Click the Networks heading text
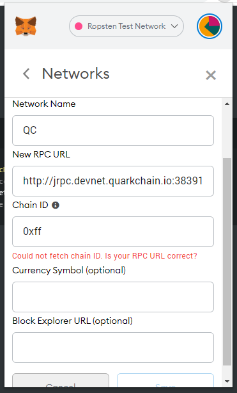This screenshot has width=237, height=393. 75,74
